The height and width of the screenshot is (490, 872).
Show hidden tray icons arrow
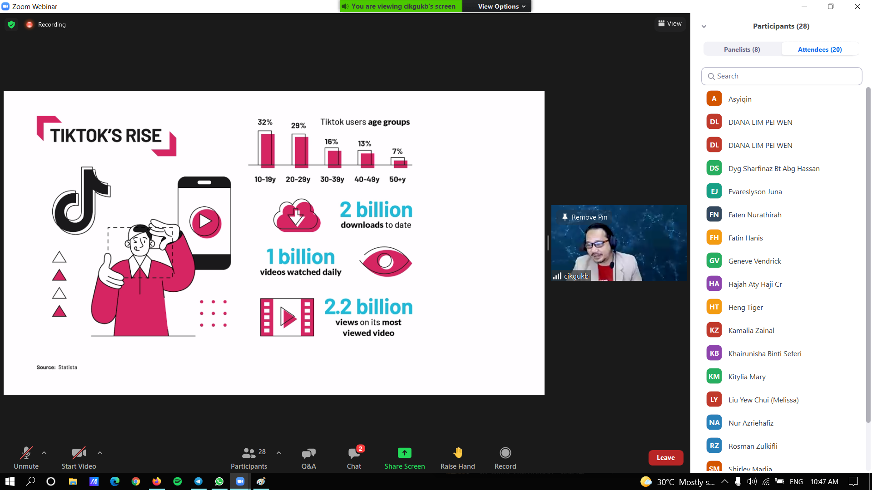pyautogui.click(x=725, y=481)
